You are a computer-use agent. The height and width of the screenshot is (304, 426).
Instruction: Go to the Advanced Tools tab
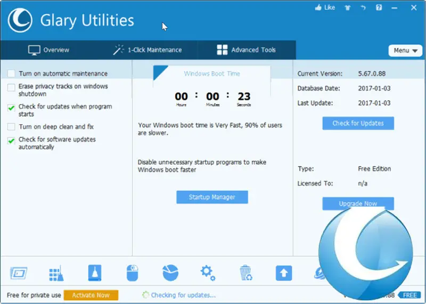click(x=246, y=50)
